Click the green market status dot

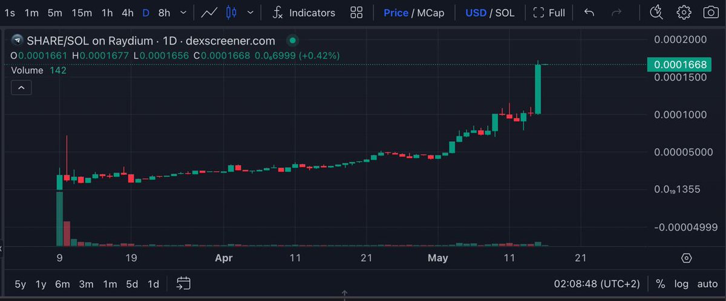coord(293,41)
